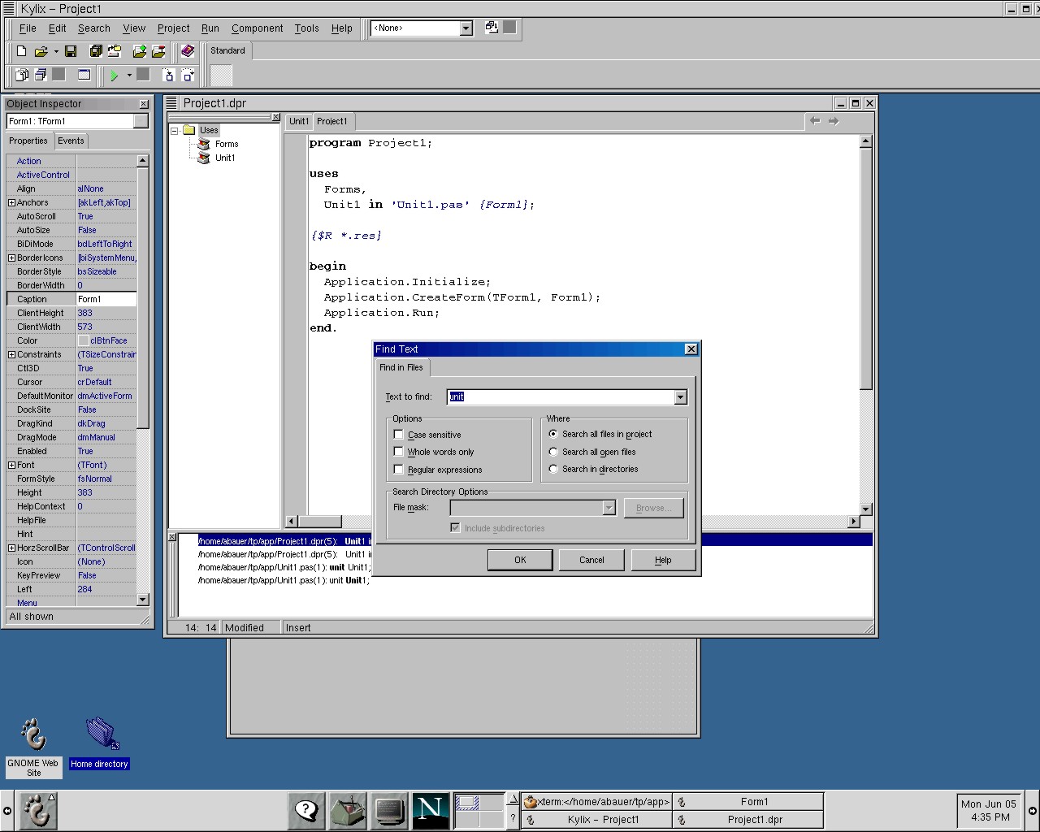Screen dimensions: 1040x832
Task: Select the Standard component palette tab
Action: 227,50
